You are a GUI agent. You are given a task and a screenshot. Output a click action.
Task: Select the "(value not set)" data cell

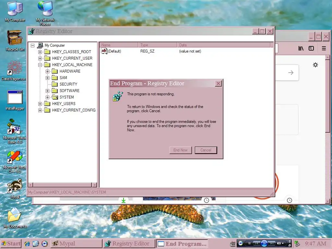(190, 51)
